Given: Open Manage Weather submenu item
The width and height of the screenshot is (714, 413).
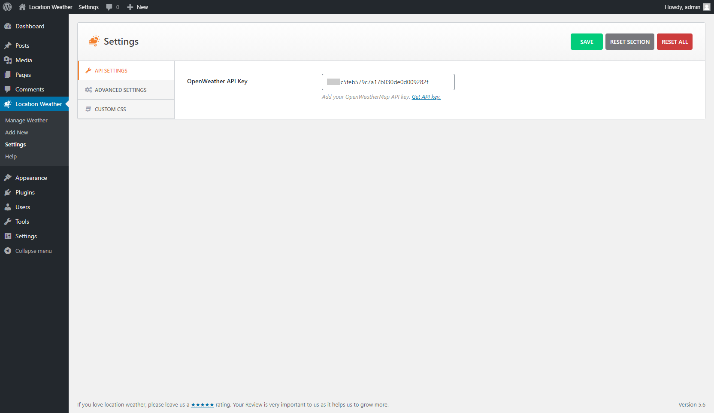Looking at the screenshot, I should (26, 121).
